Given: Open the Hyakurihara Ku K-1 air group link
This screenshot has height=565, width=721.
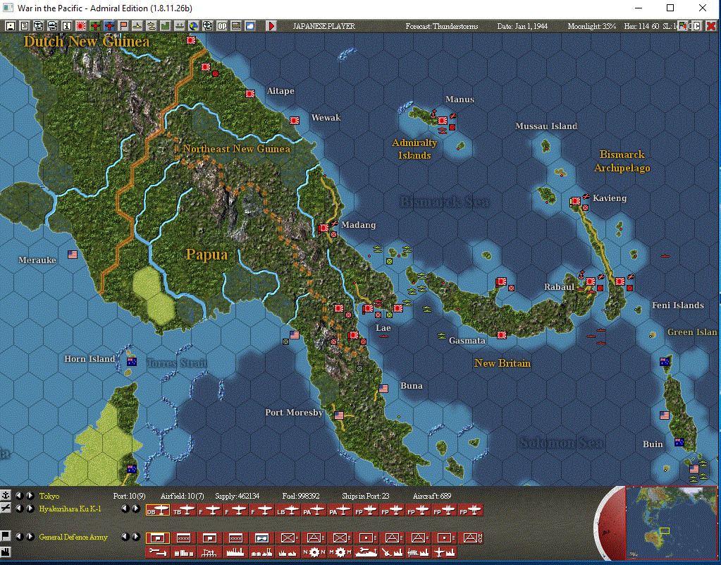Looking at the screenshot, I should tap(70, 509).
